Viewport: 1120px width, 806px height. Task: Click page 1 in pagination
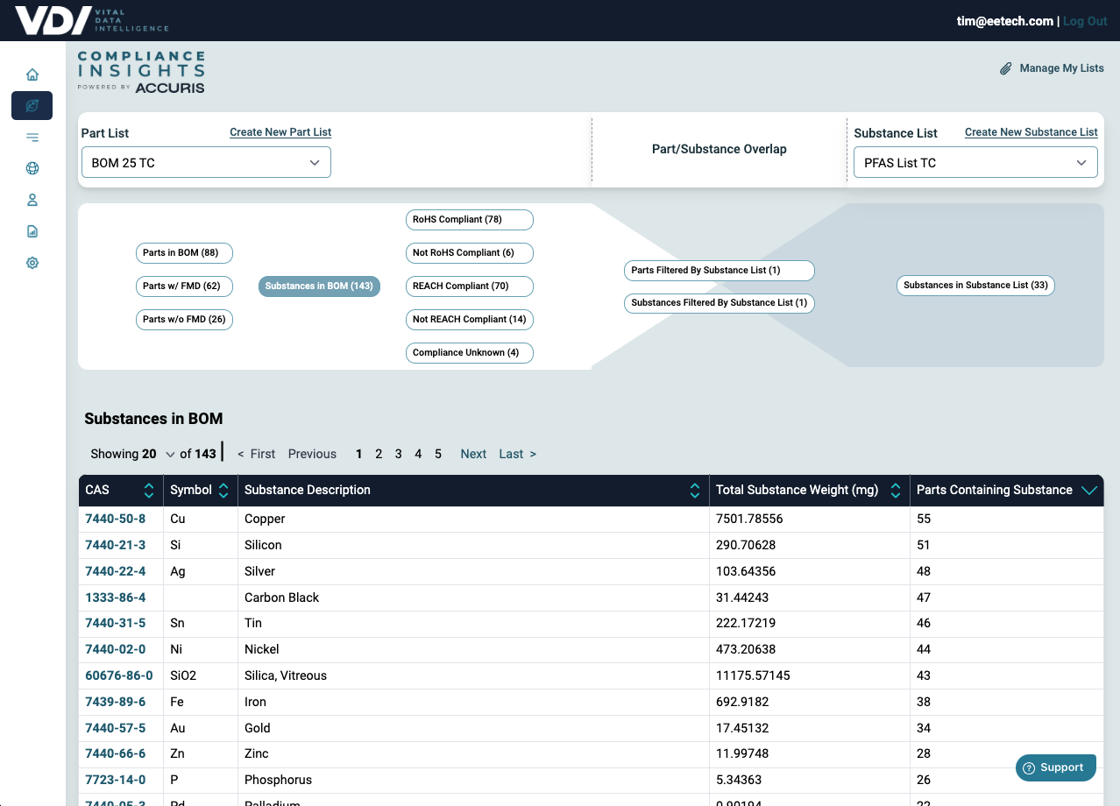click(x=359, y=454)
